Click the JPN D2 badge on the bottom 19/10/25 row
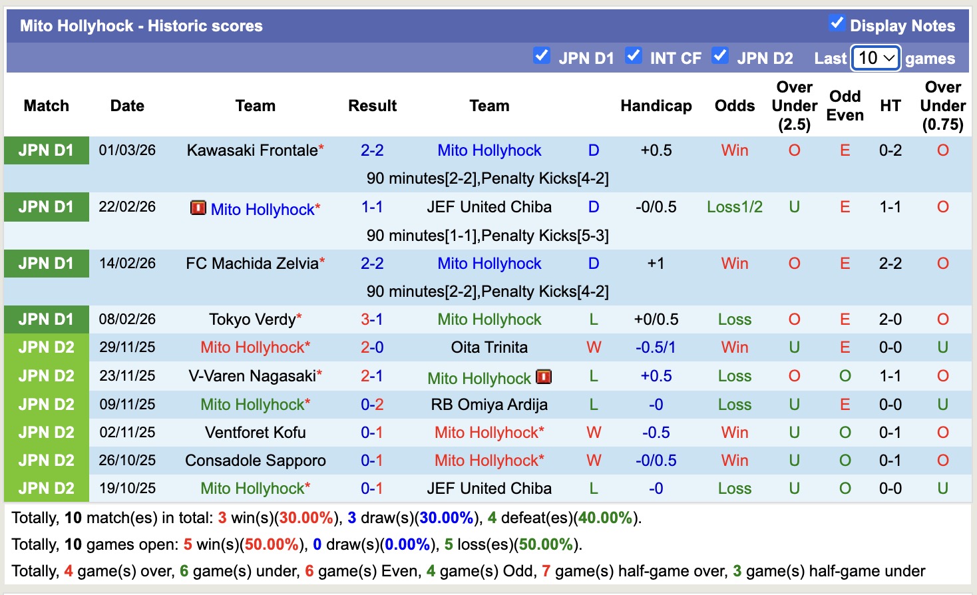This screenshot has width=977, height=595. pos(46,488)
